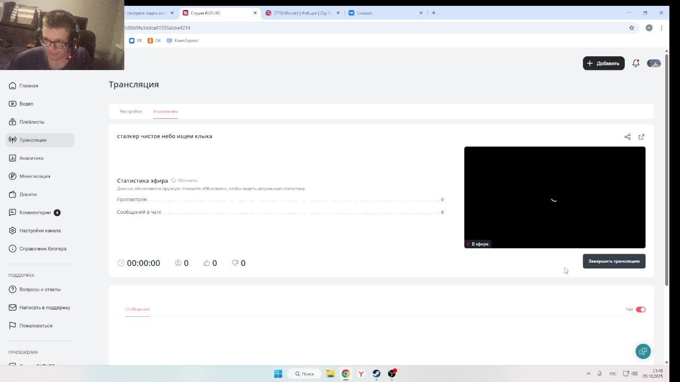Open the share icon above the stream preview
Screen dimensions: 680x382
(627, 137)
